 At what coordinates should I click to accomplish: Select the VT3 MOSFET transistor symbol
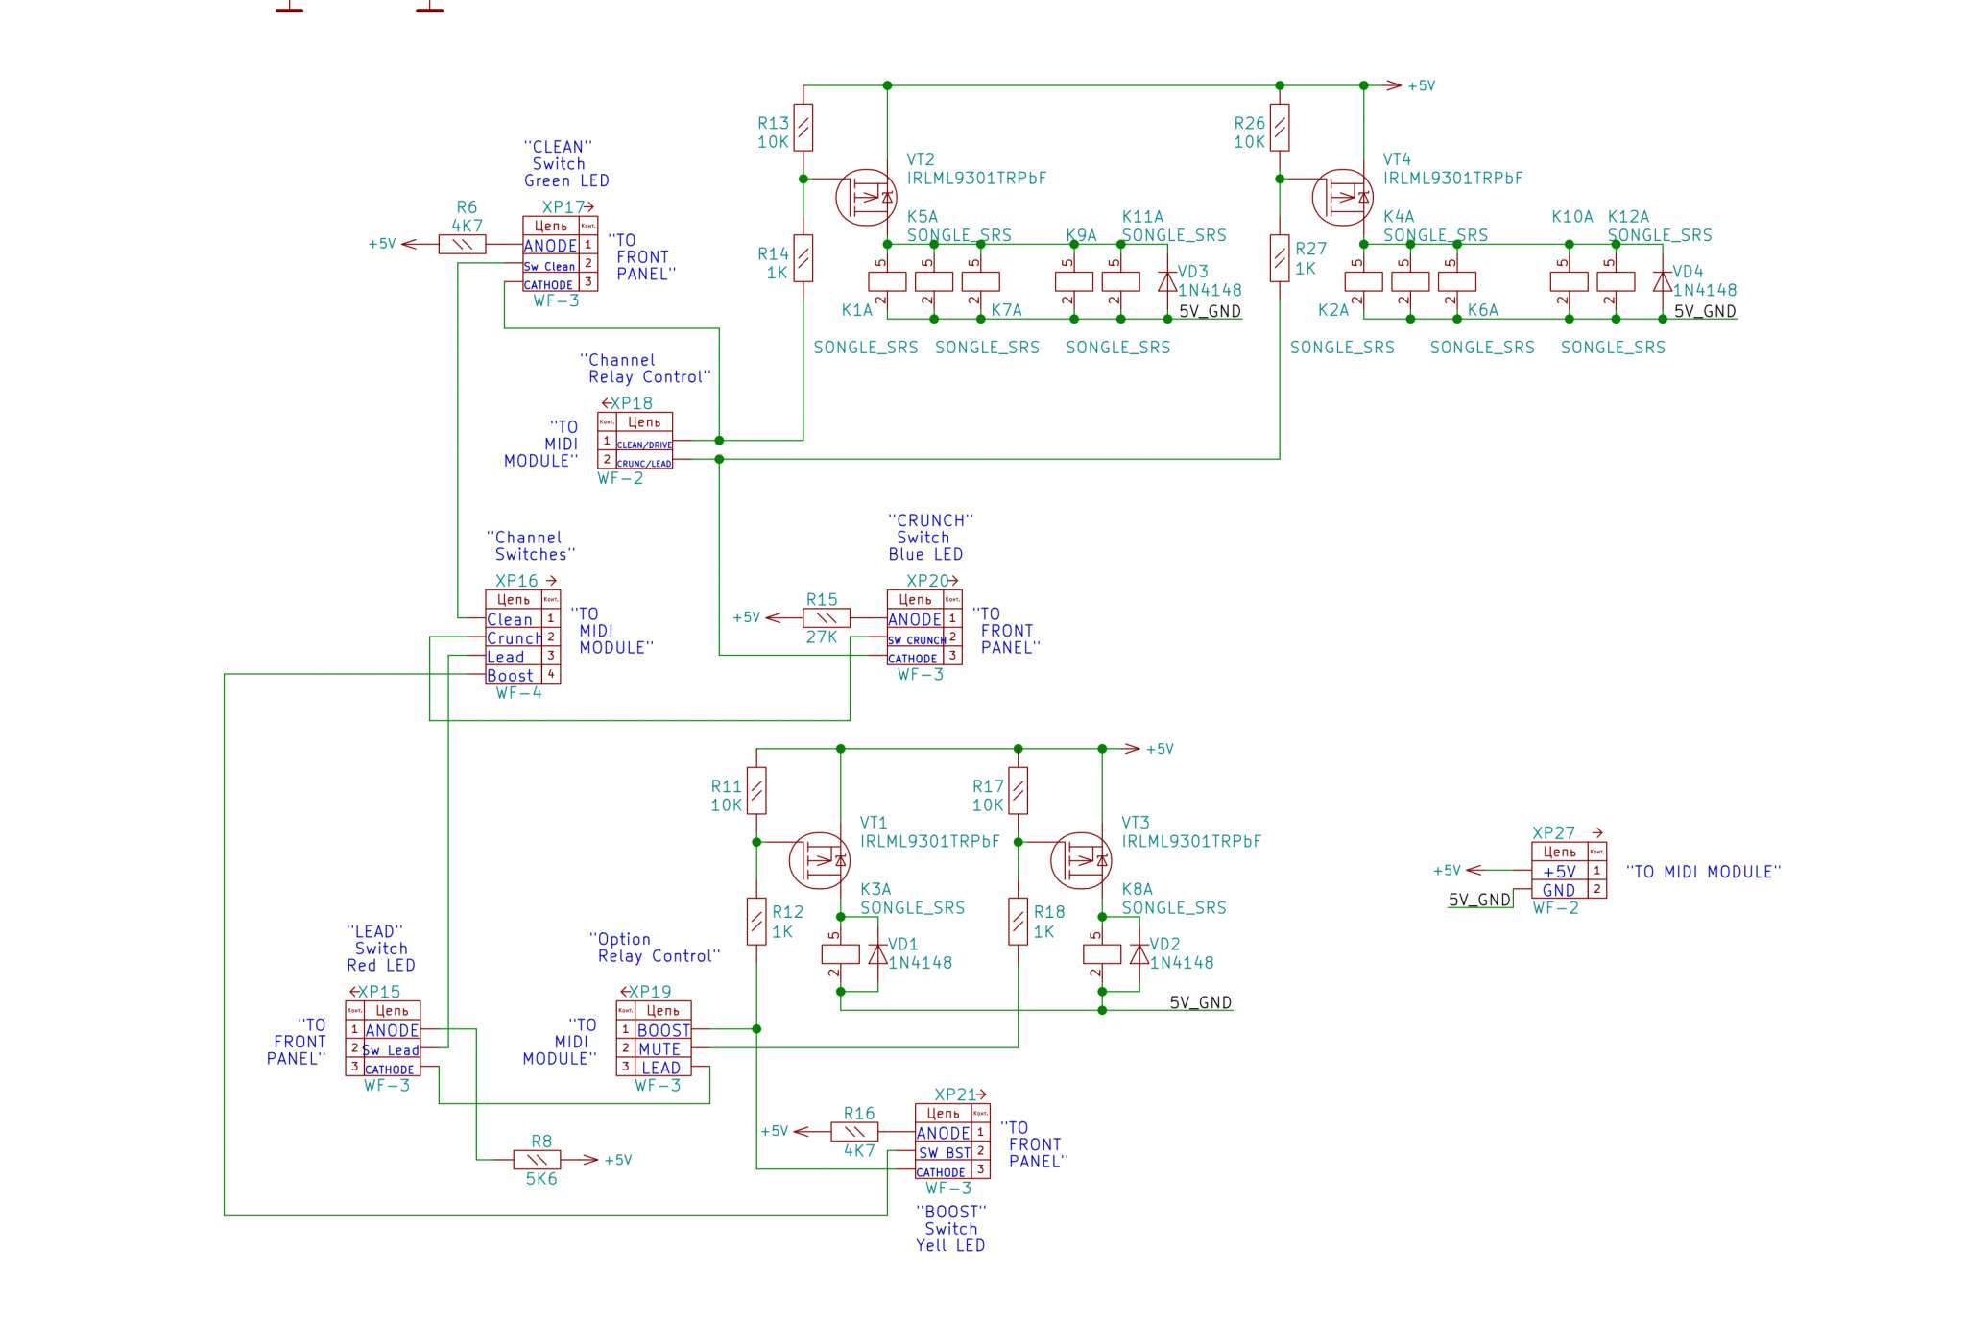1081,860
